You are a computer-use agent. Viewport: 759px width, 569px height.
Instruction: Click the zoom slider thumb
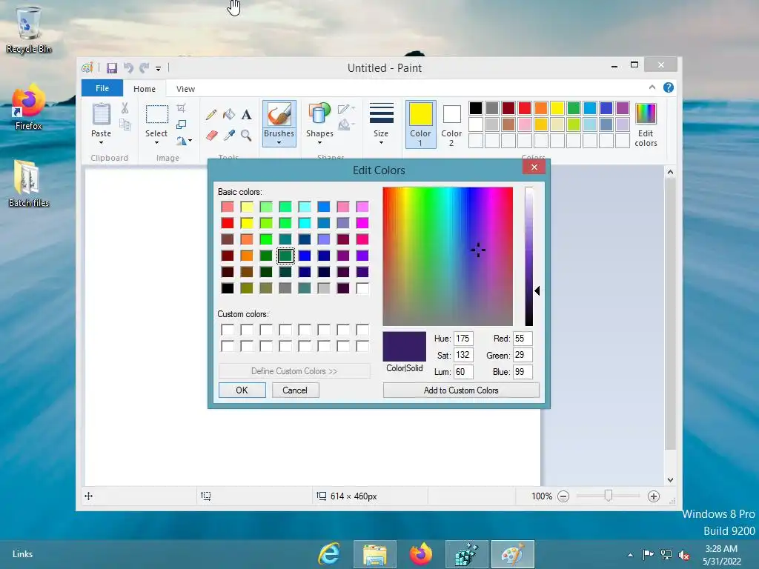(609, 496)
